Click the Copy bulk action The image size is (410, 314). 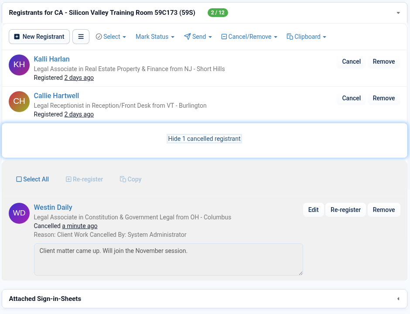tap(130, 179)
